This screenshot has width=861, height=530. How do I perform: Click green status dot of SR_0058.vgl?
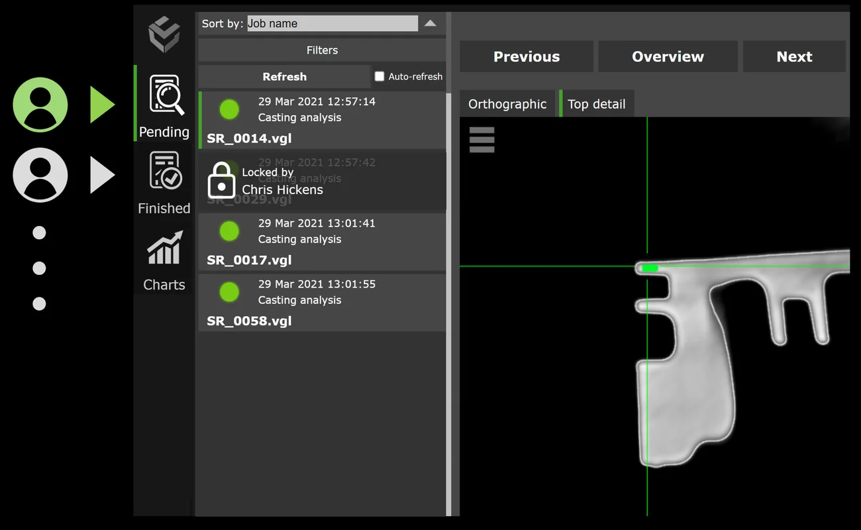[229, 292]
